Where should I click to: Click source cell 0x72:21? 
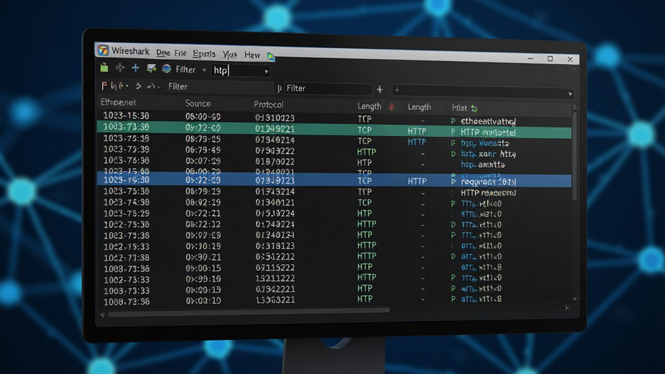pos(203,213)
